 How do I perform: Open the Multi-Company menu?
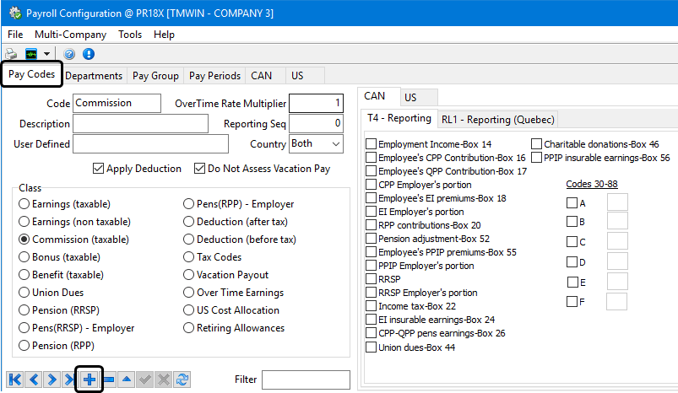tap(70, 35)
